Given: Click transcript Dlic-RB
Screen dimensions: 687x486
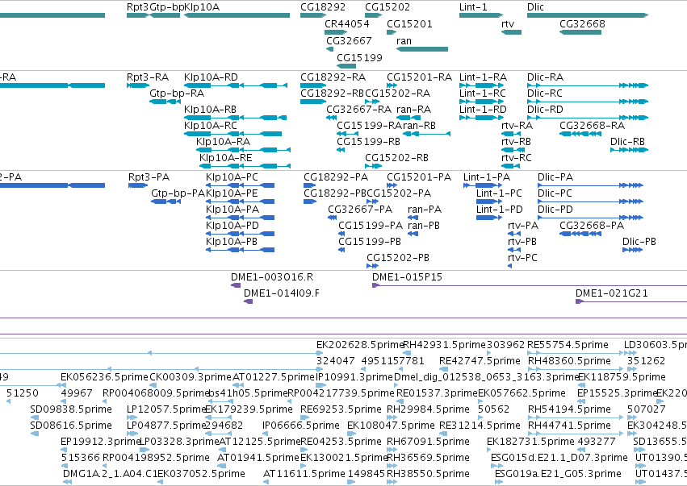Looking at the screenshot, I should [629, 150].
